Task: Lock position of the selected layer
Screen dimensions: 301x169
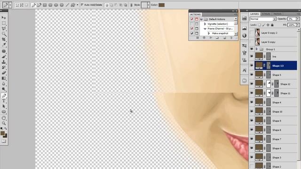Action: (268, 25)
